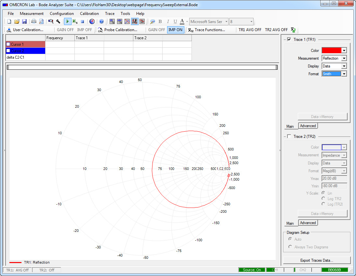Click the Probe Calibration... button
Viewport: 356px width, 276px height.
121,30
